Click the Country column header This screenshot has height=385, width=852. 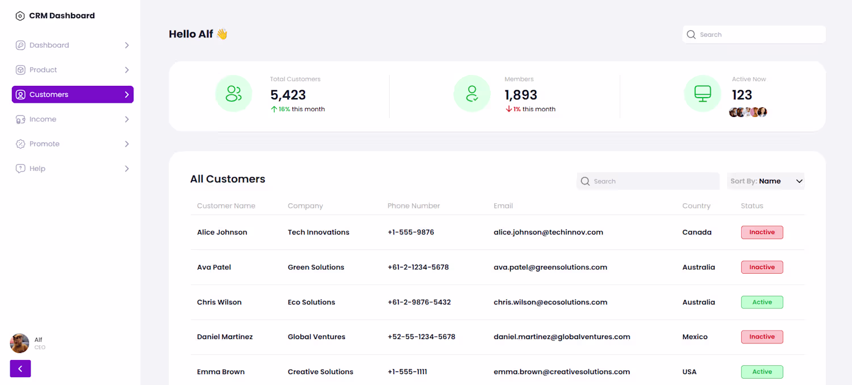click(696, 206)
